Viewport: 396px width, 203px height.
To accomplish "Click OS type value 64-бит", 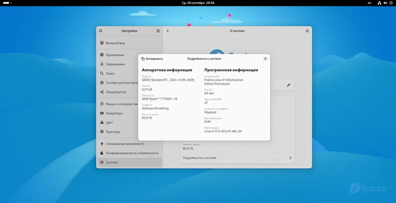I will pyautogui.click(x=209, y=93).
